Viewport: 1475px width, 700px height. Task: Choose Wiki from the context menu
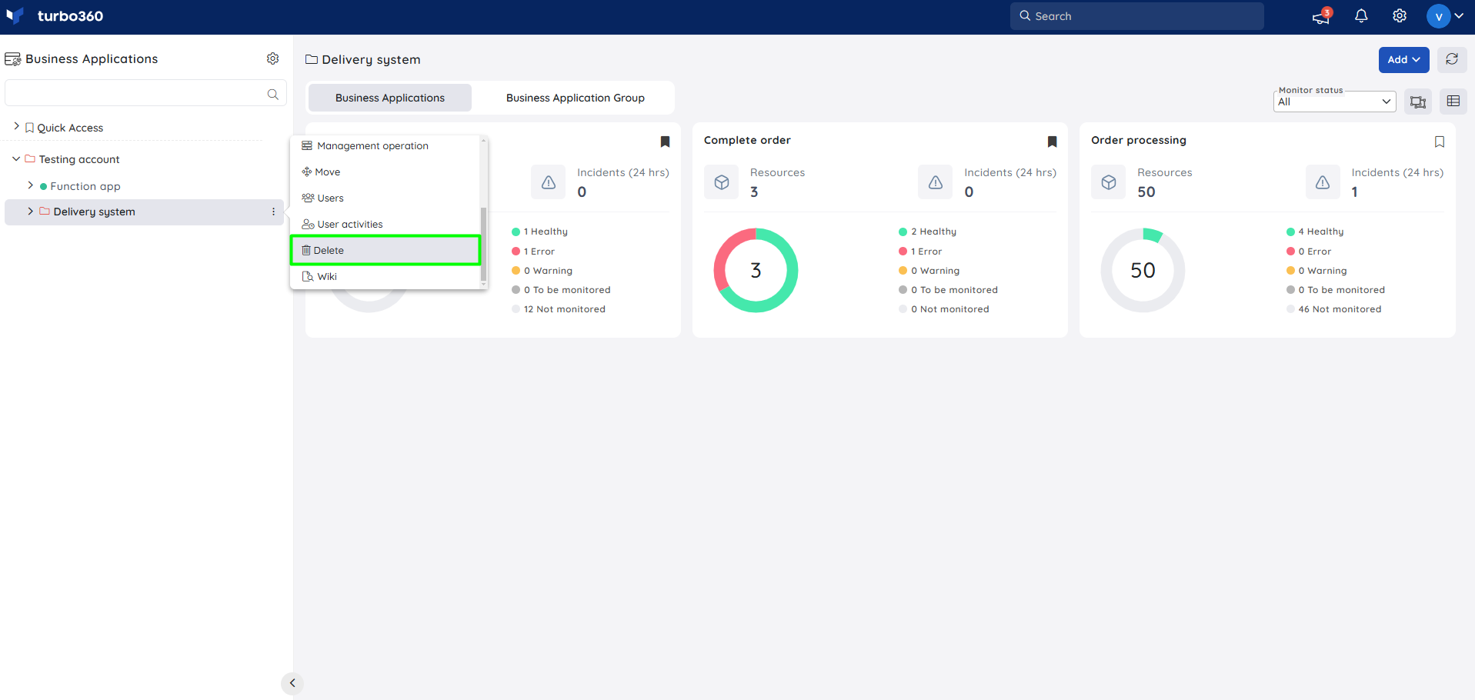pos(385,277)
